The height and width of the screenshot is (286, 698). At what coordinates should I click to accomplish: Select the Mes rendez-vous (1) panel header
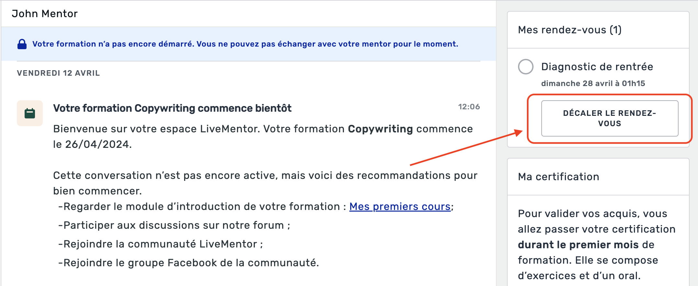[x=569, y=30]
